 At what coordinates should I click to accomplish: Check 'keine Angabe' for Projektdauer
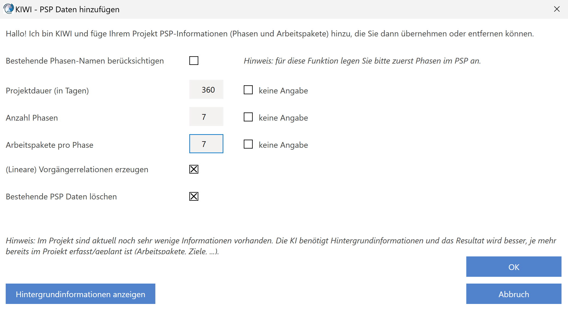[x=248, y=90]
